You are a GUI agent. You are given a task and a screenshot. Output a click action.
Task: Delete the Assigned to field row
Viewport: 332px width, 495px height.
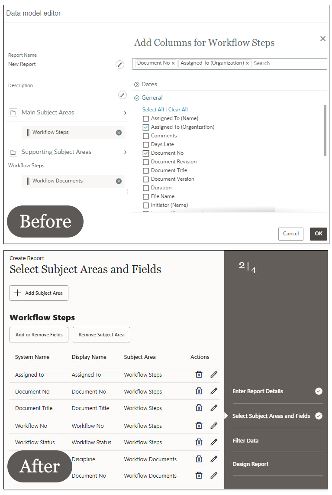point(199,375)
